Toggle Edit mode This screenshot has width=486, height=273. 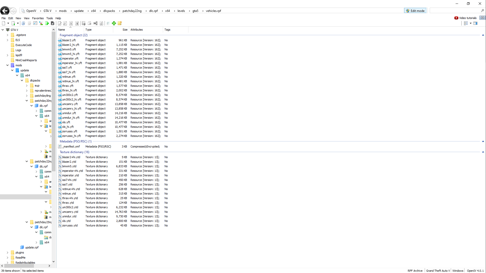pyautogui.click(x=415, y=11)
